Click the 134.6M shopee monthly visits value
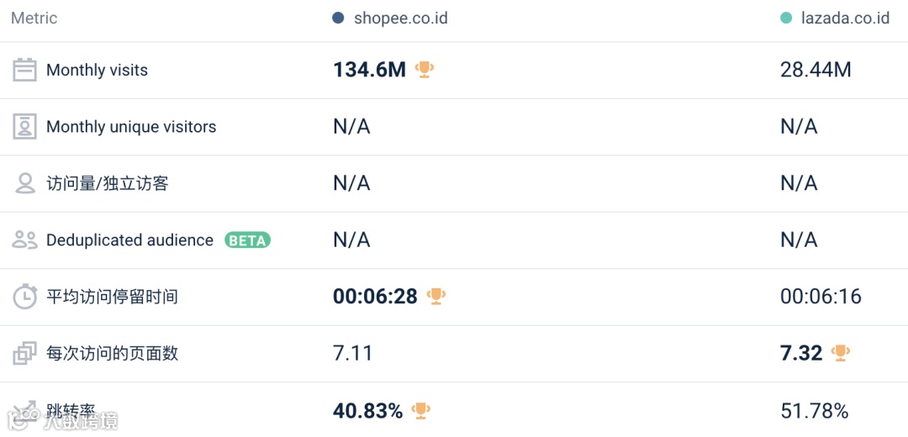This screenshot has width=908, height=437. pyautogui.click(x=369, y=70)
